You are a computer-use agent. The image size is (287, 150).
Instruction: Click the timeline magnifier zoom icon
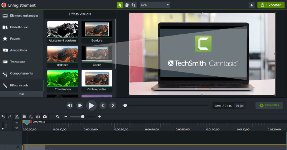pos(58,117)
